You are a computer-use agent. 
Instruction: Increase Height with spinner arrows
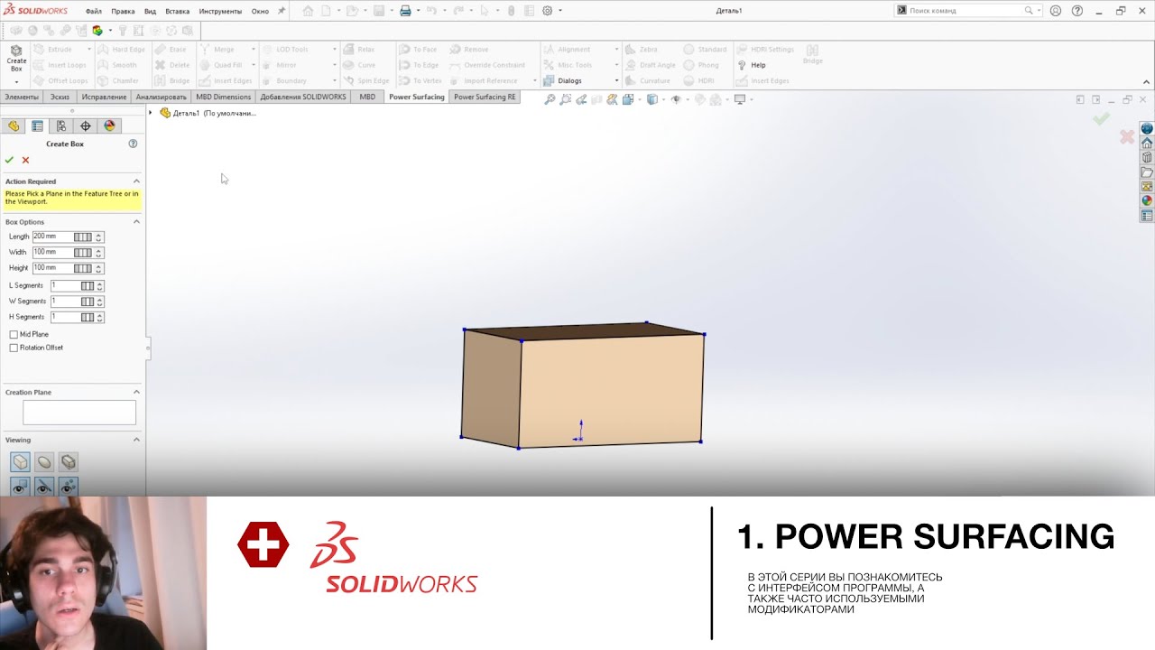(x=98, y=268)
